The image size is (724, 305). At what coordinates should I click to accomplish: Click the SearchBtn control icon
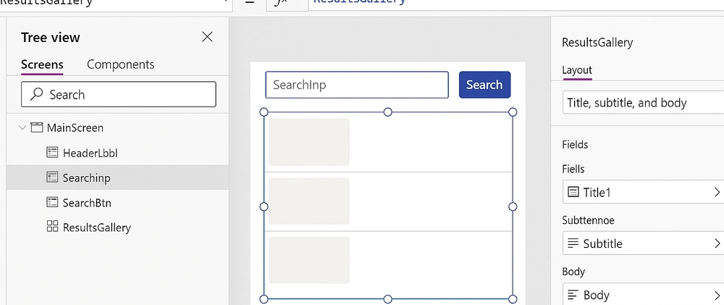(x=52, y=202)
